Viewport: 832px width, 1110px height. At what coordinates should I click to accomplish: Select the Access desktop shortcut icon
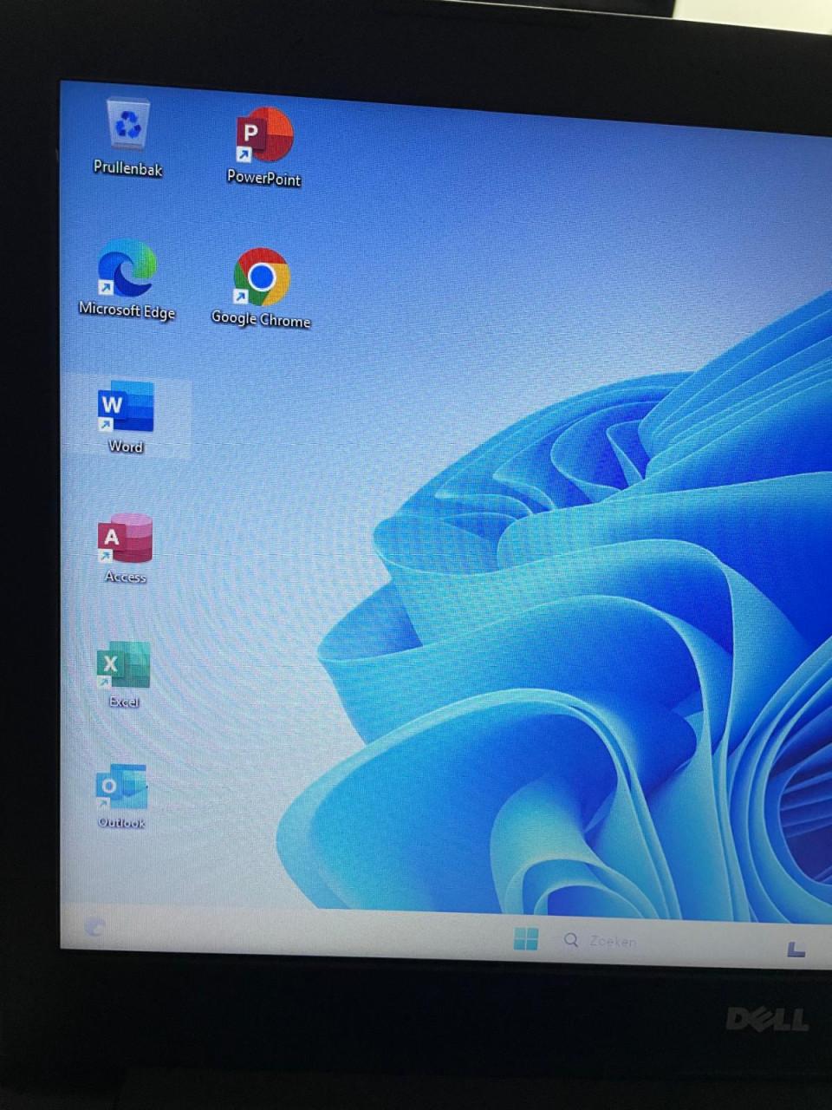[x=125, y=539]
